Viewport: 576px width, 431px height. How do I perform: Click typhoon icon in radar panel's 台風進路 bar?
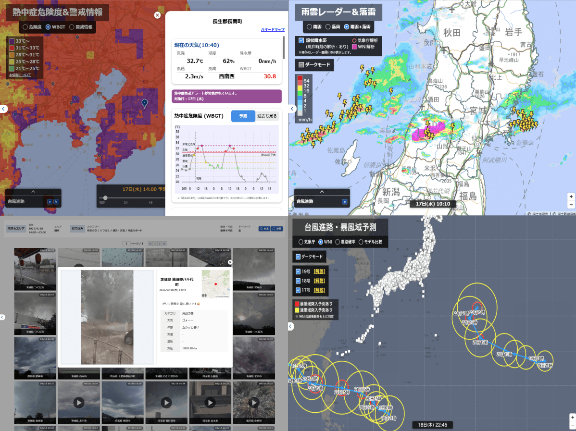344,202
